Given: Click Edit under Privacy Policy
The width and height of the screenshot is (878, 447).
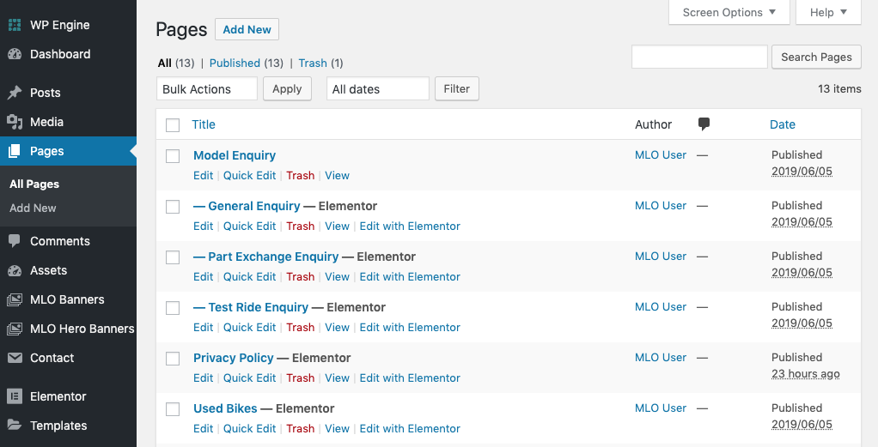Looking at the screenshot, I should [x=204, y=378].
